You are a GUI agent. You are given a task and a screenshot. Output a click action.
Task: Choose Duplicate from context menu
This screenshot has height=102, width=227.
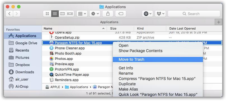tap(158, 84)
